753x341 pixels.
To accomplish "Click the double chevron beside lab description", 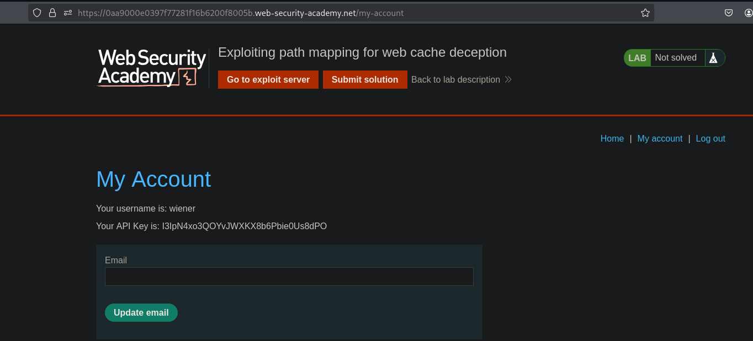I will click(x=508, y=79).
